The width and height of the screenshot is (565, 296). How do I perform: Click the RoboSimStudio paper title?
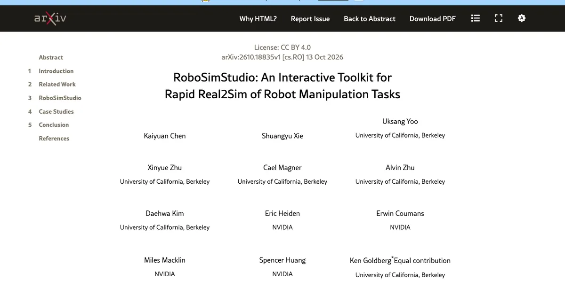(282, 86)
